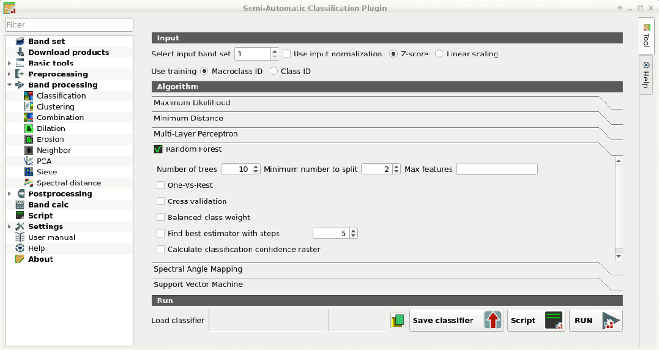Click the open classifier file icon
Image resolution: width=659 pixels, height=350 pixels.
(x=398, y=321)
